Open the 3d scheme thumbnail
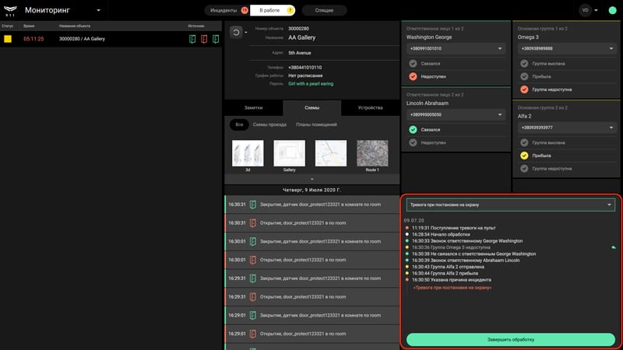The height and width of the screenshot is (350, 623). [x=248, y=153]
